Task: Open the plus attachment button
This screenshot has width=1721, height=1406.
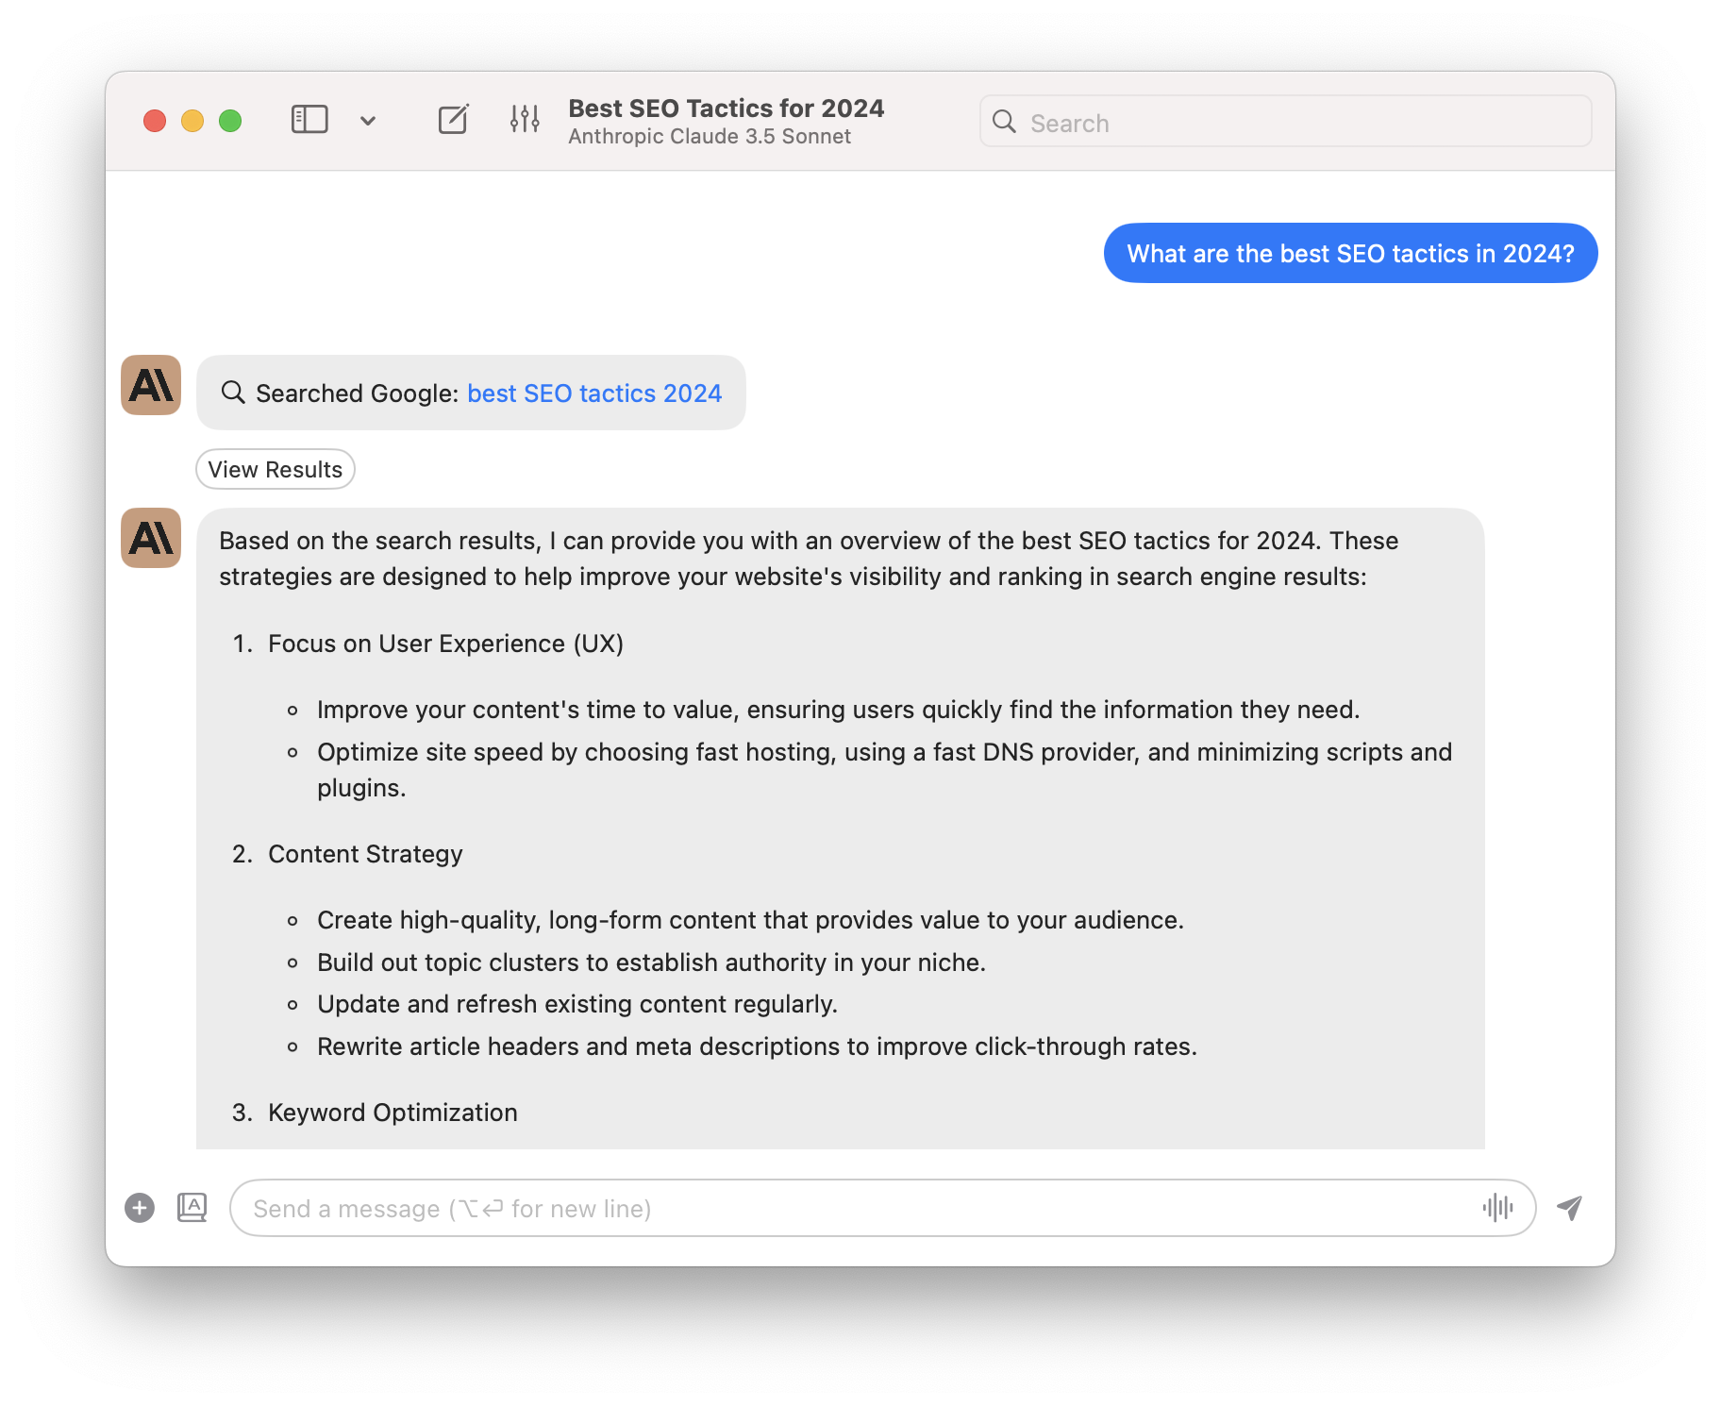Action: [140, 1208]
